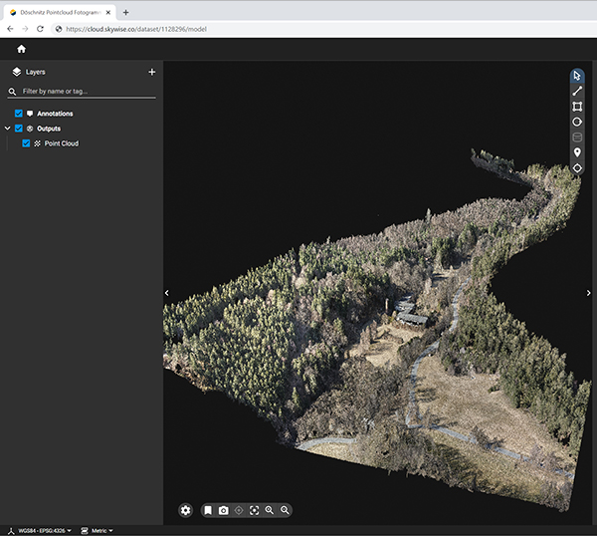
Task: Reload the page in browser
Action: coord(40,29)
